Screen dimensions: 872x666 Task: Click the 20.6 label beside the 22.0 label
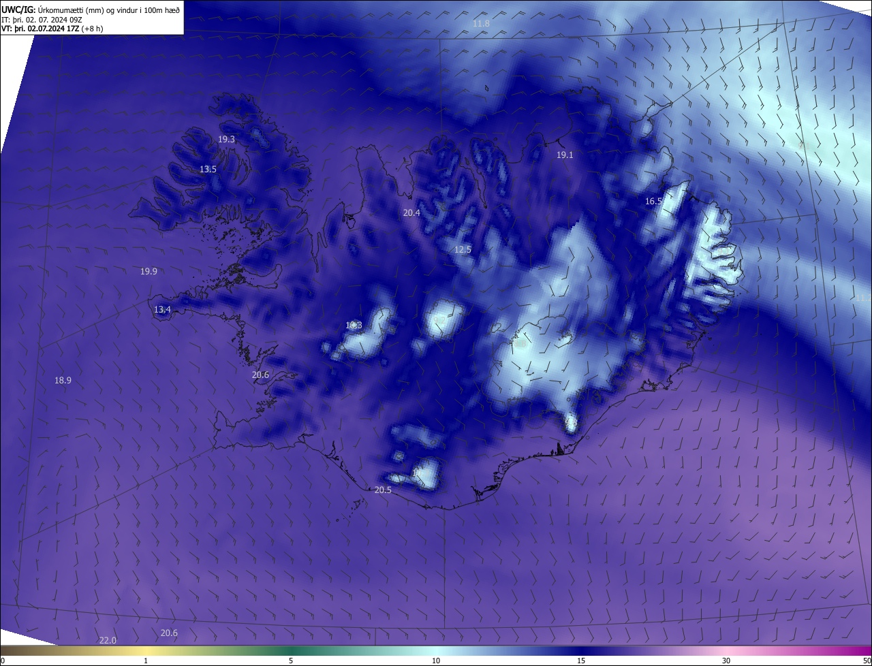(169, 633)
